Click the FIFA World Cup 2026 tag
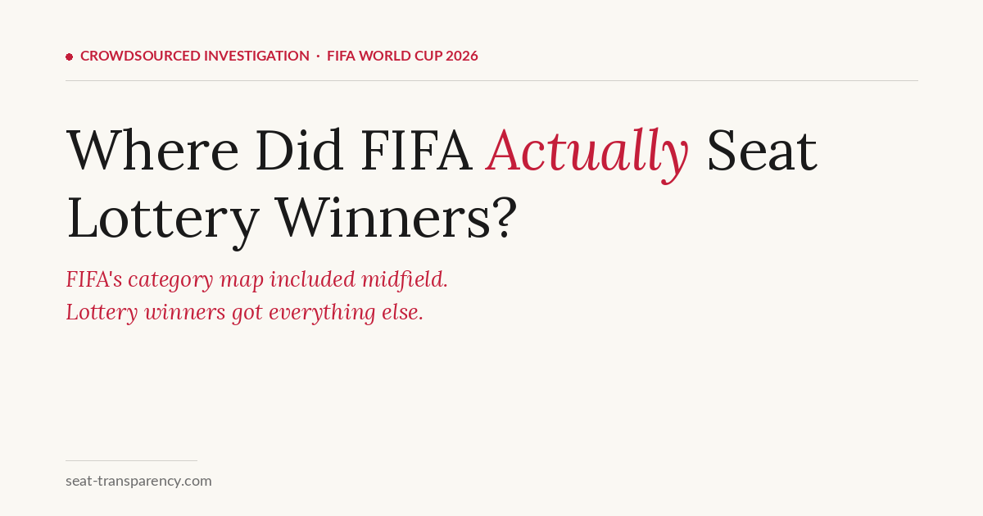983x516 pixels. coord(402,56)
